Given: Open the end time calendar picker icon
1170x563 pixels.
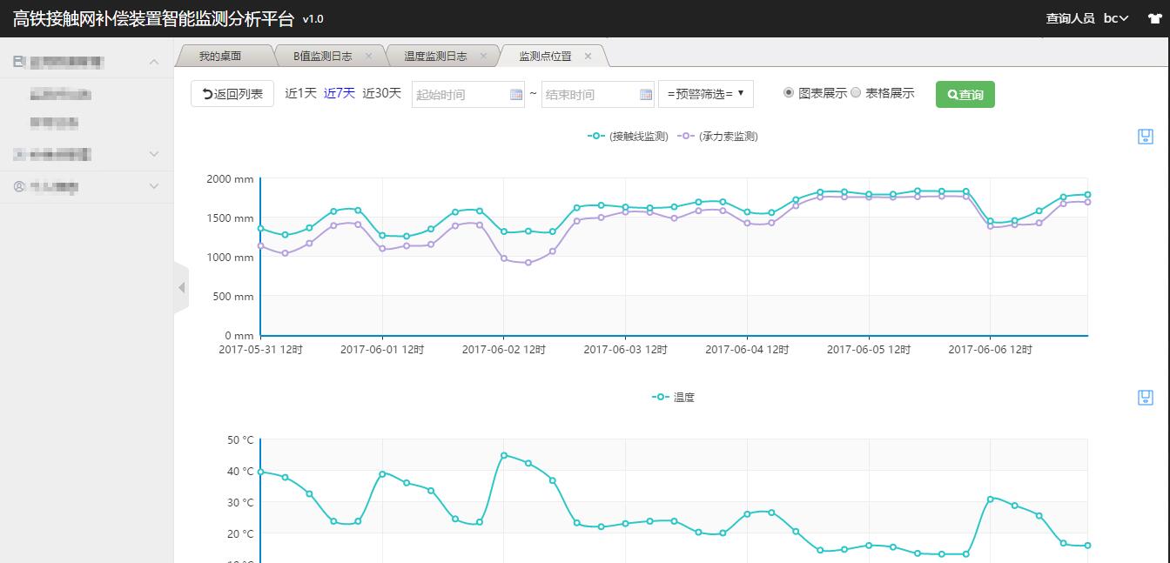Looking at the screenshot, I should coord(644,93).
